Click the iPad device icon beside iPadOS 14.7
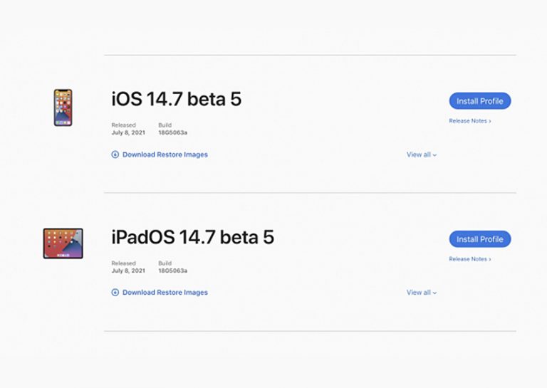547x388 pixels. coord(63,243)
